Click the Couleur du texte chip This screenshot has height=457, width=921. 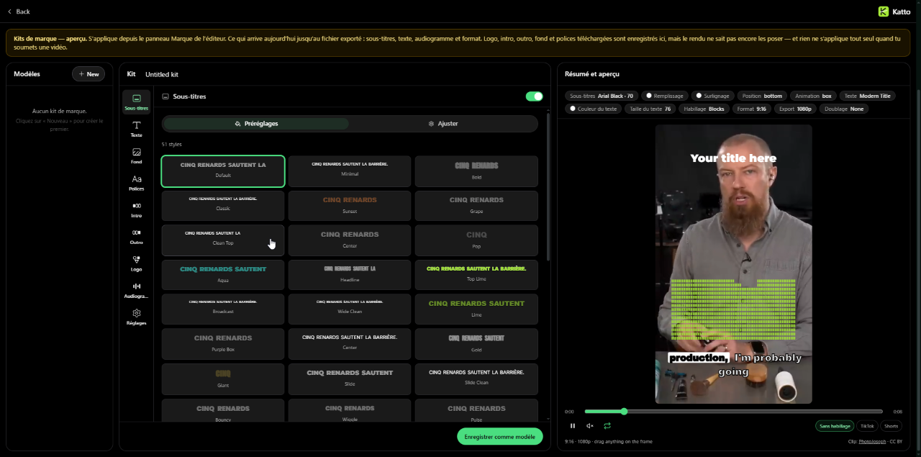click(593, 109)
